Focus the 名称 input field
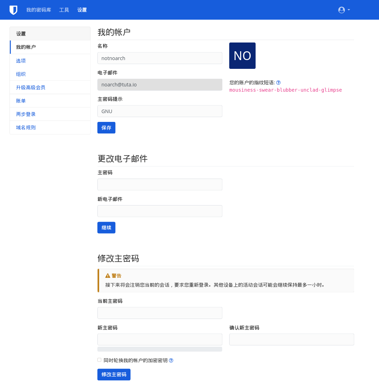The image size is (379, 392). pyautogui.click(x=160, y=58)
